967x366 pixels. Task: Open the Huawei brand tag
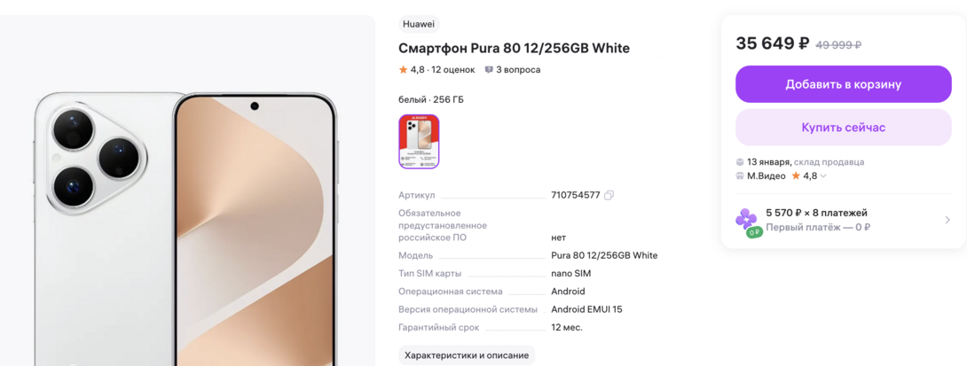(x=419, y=24)
